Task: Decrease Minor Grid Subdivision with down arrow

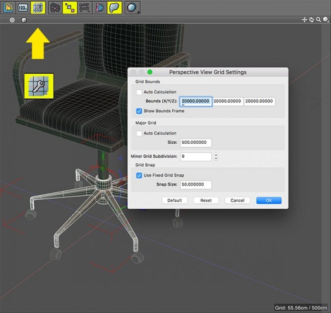Action: coord(216,158)
